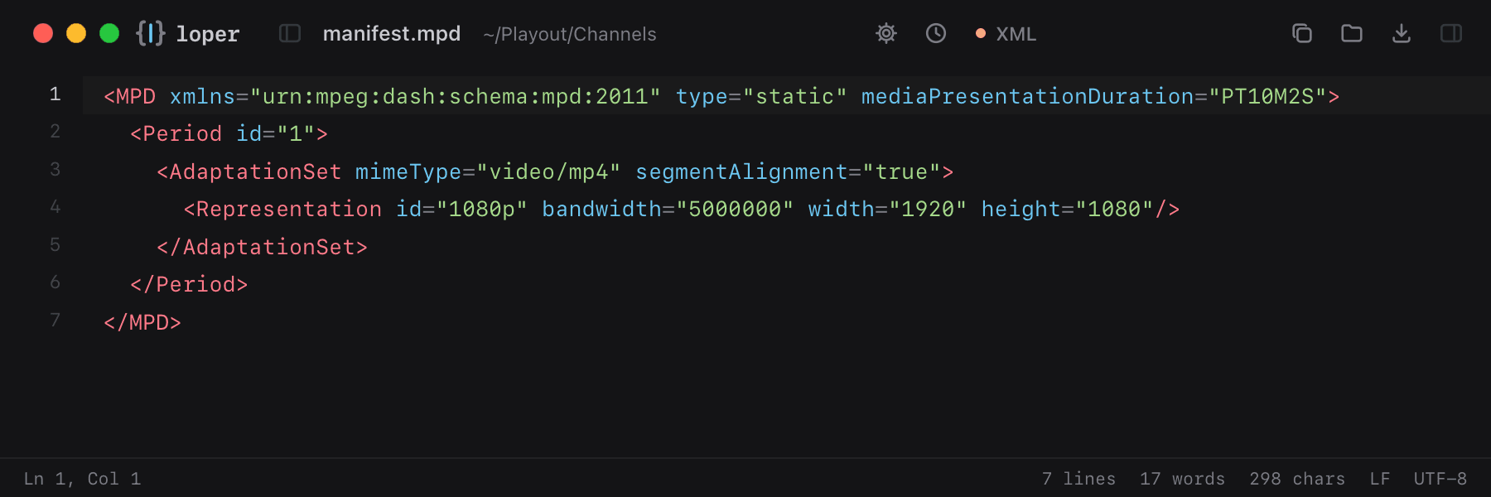Click the loper app name
This screenshot has width=1491, height=497.
[x=208, y=34]
